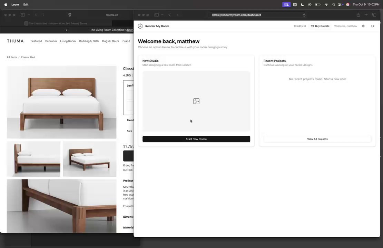This screenshot has width=383, height=248.
Task: Click Buy Credits button
Action: 320,26
